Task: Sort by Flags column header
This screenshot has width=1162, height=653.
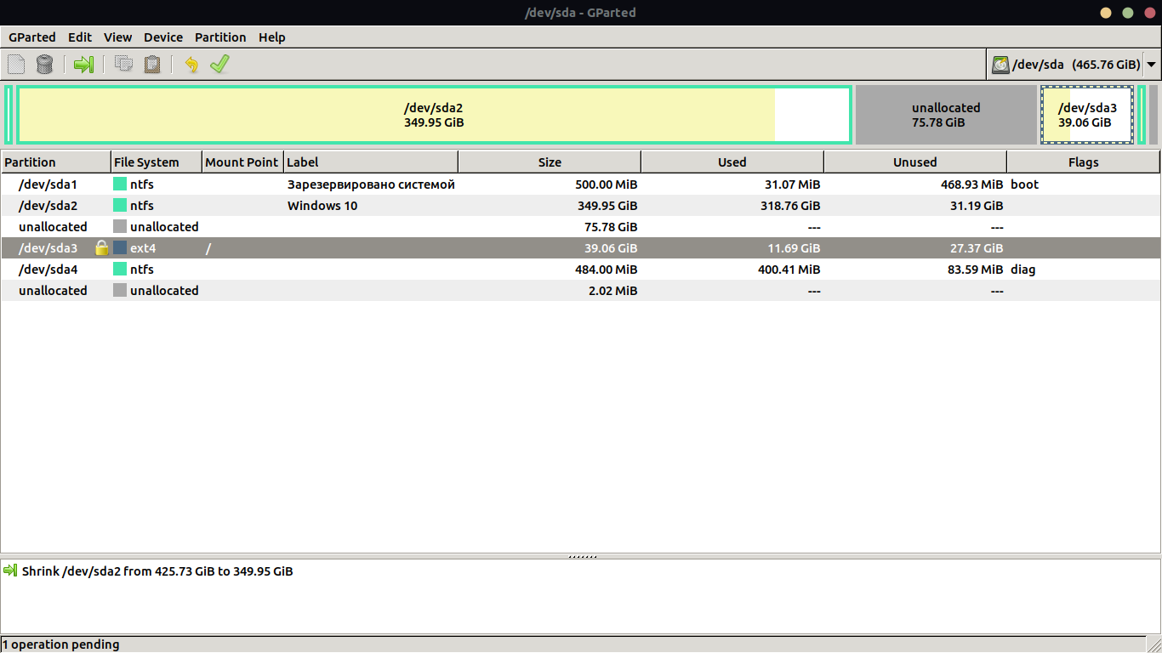Action: click(1084, 162)
